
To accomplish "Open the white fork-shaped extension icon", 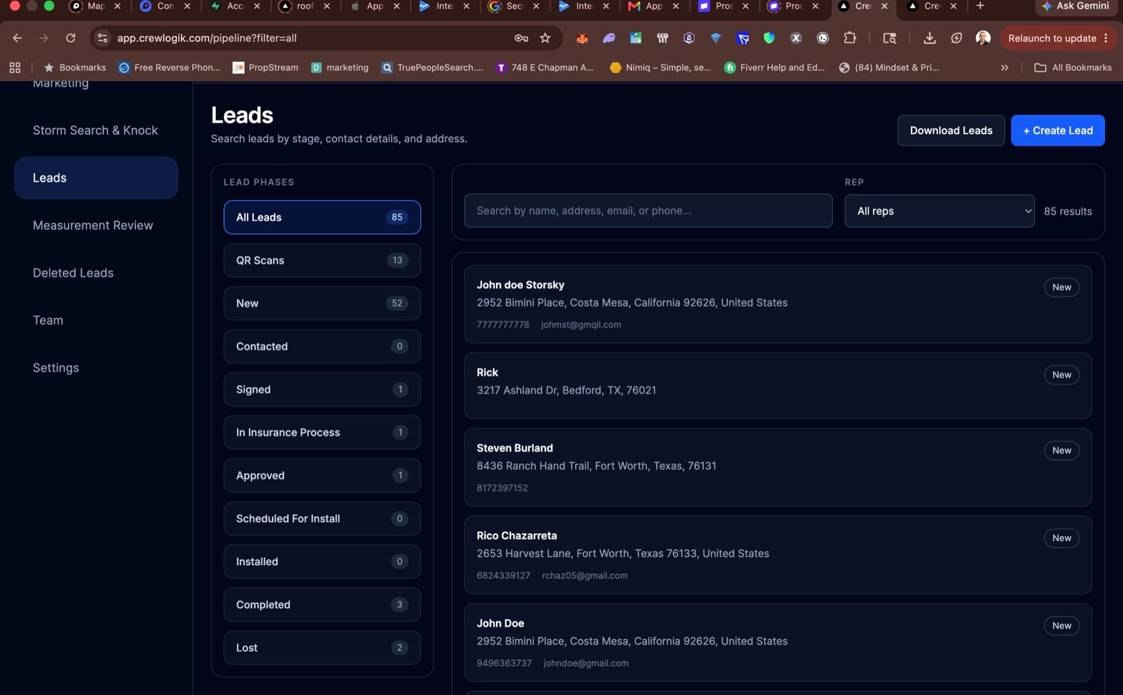I will 663,38.
